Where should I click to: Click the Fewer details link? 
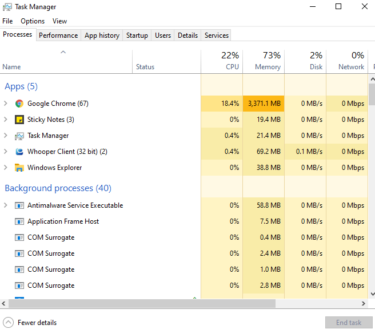click(37, 323)
